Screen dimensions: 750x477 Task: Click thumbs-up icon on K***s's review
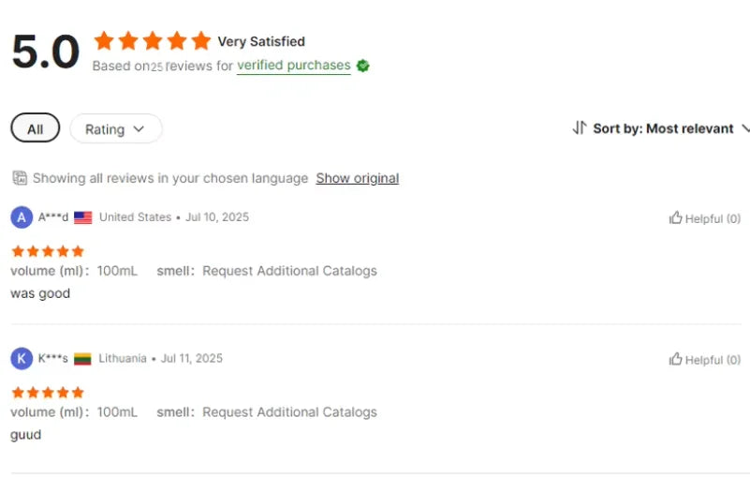(675, 360)
